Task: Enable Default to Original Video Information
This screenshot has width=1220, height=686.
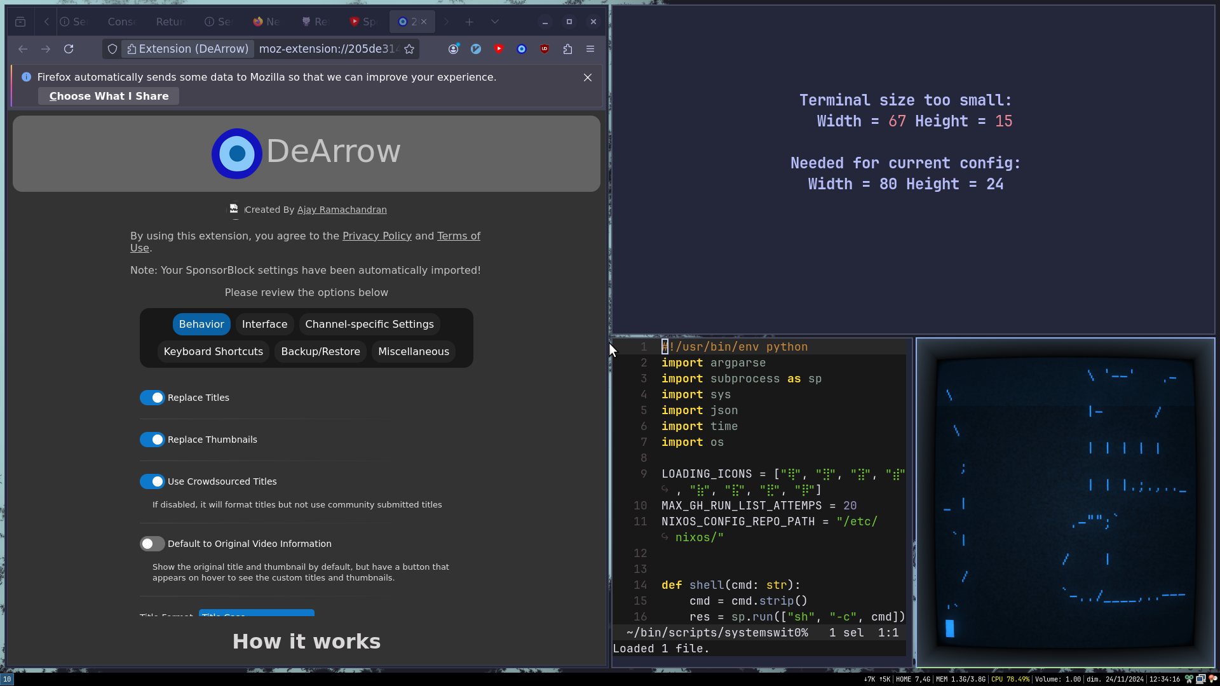Action: click(x=152, y=544)
